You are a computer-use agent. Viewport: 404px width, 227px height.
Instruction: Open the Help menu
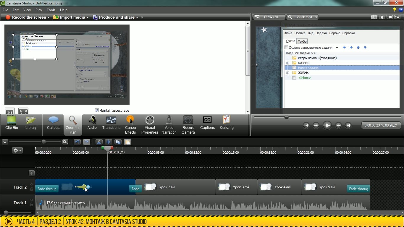tap(64, 10)
